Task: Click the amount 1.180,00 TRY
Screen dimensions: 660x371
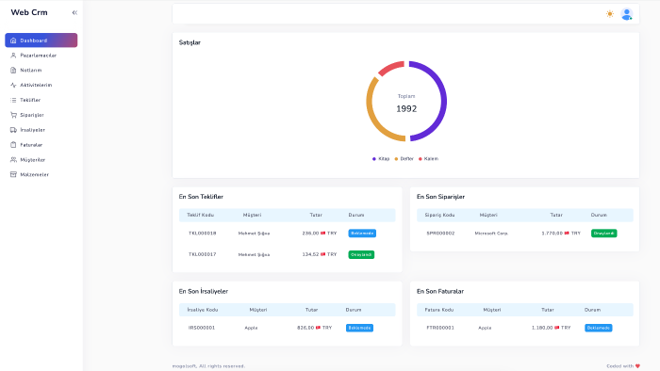Action: tap(551, 328)
